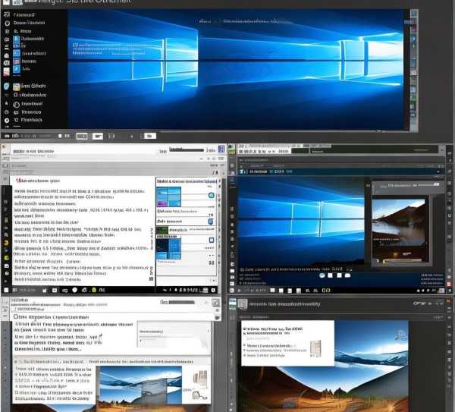
Task: Adjust the dark slider bar in document window header
Action: click(x=187, y=149)
